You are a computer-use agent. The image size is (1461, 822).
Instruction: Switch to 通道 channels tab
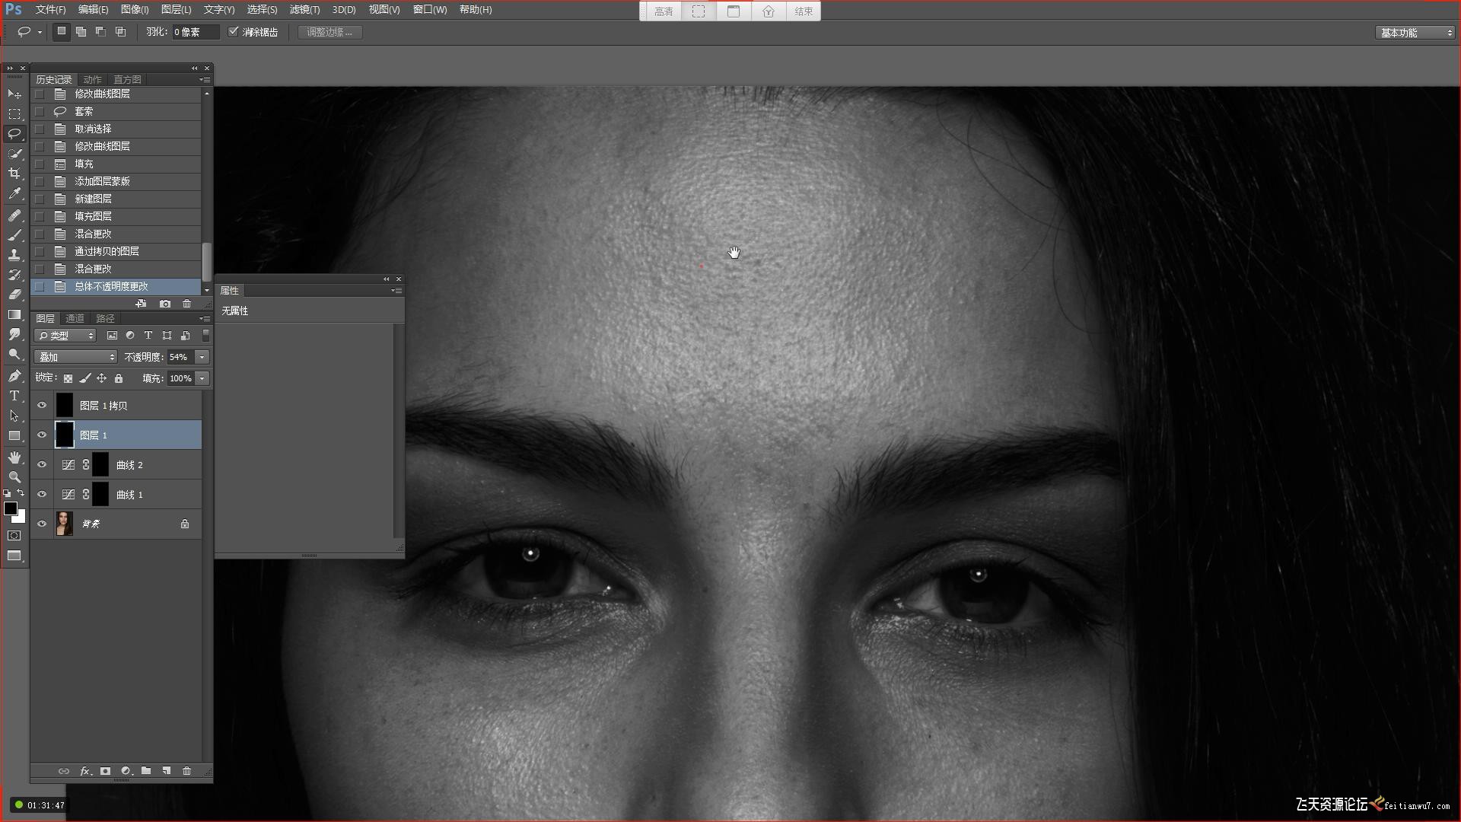click(x=75, y=318)
